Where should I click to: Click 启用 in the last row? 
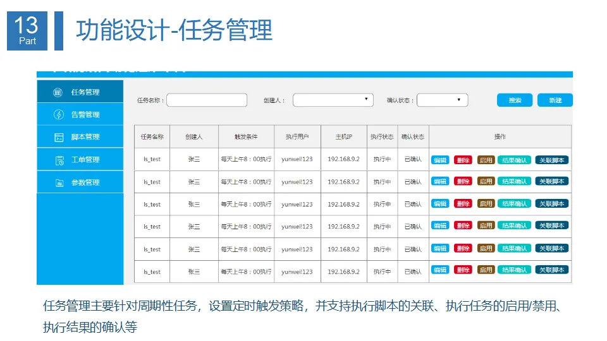486,270
